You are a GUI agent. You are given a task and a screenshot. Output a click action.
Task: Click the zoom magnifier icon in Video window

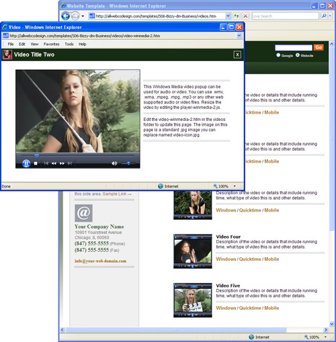(215, 186)
